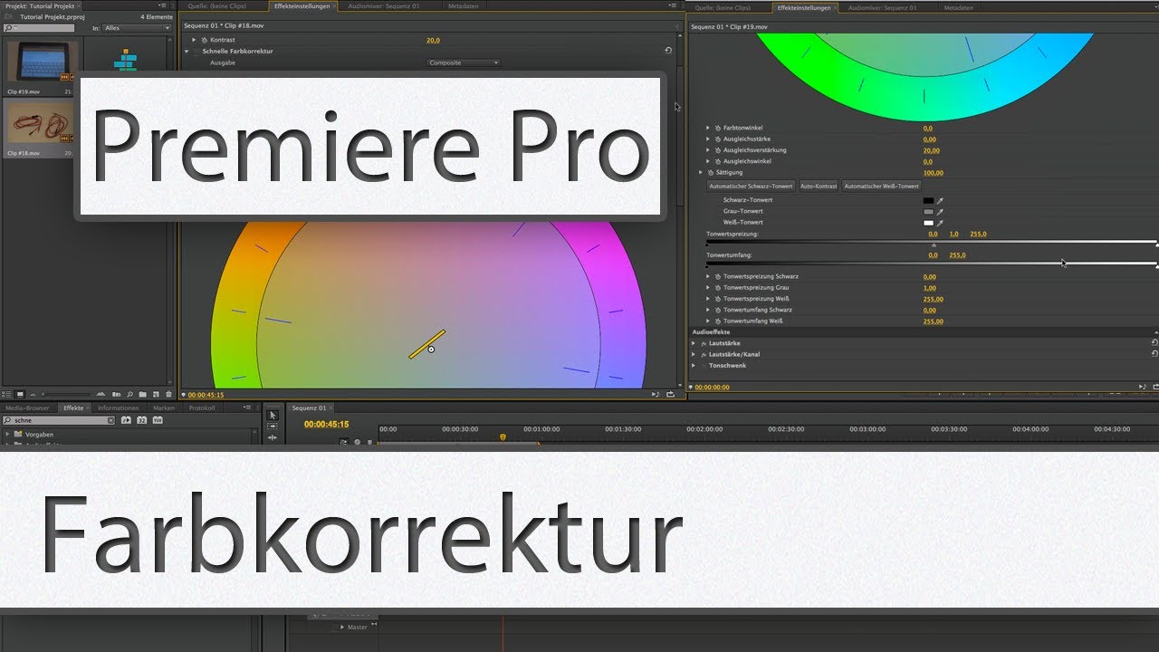
Task: Click the export icon in right effects panel
Action: tap(1155, 387)
